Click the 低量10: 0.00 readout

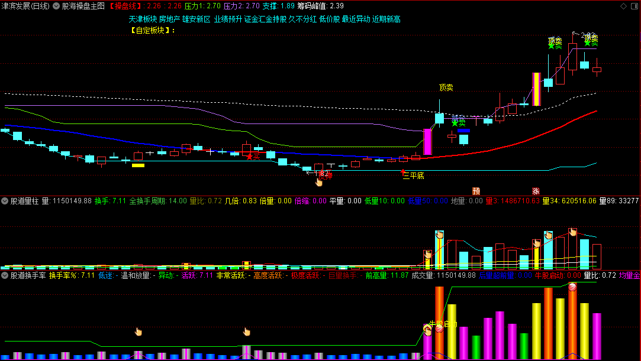point(385,201)
